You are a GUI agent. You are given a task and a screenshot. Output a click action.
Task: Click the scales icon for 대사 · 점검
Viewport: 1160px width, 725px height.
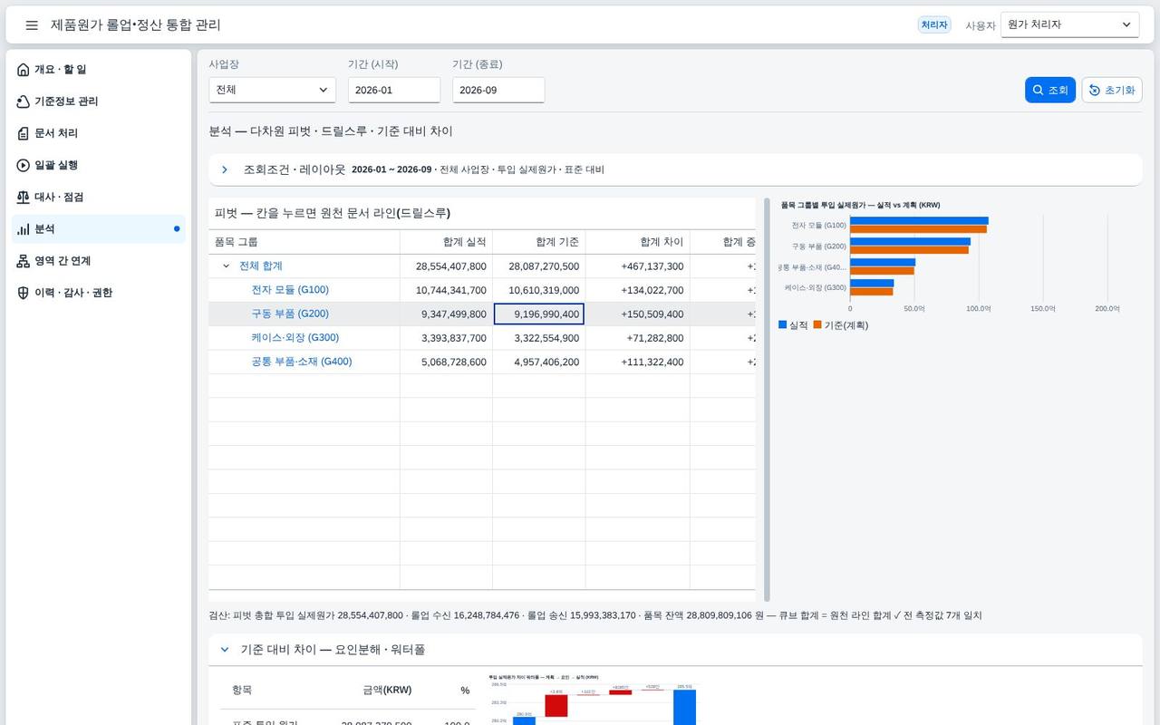click(x=24, y=197)
